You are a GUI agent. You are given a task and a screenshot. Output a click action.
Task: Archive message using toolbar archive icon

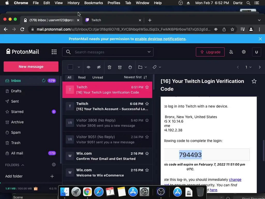[120, 67]
